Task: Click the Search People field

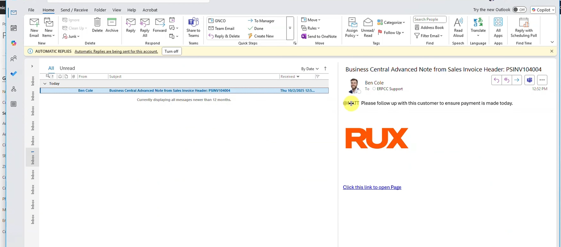Action: pyautogui.click(x=430, y=19)
